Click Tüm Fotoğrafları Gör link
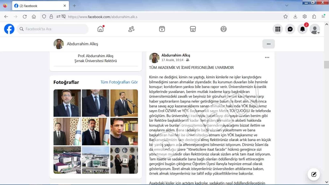The image size is (329, 185). click(x=119, y=82)
